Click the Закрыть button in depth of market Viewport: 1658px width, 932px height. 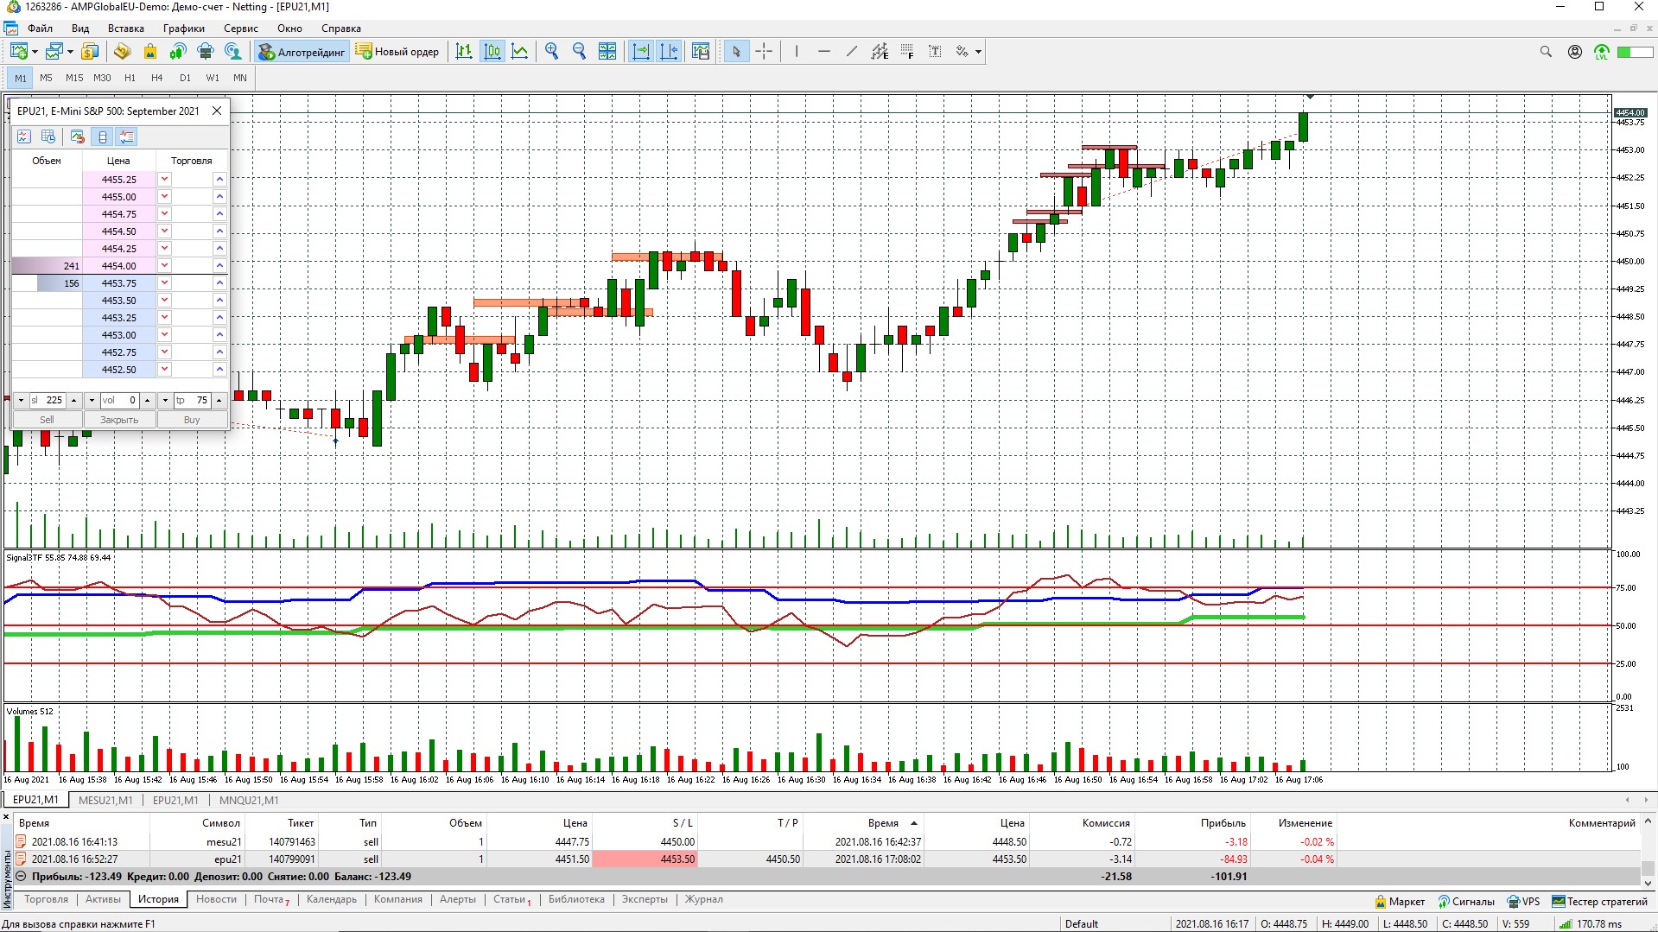click(x=119, y=420)
